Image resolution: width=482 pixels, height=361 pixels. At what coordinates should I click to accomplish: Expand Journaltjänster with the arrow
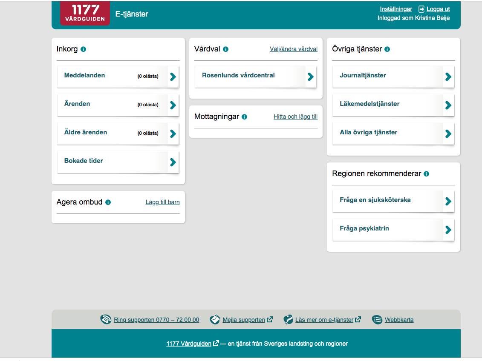[448, 77]
